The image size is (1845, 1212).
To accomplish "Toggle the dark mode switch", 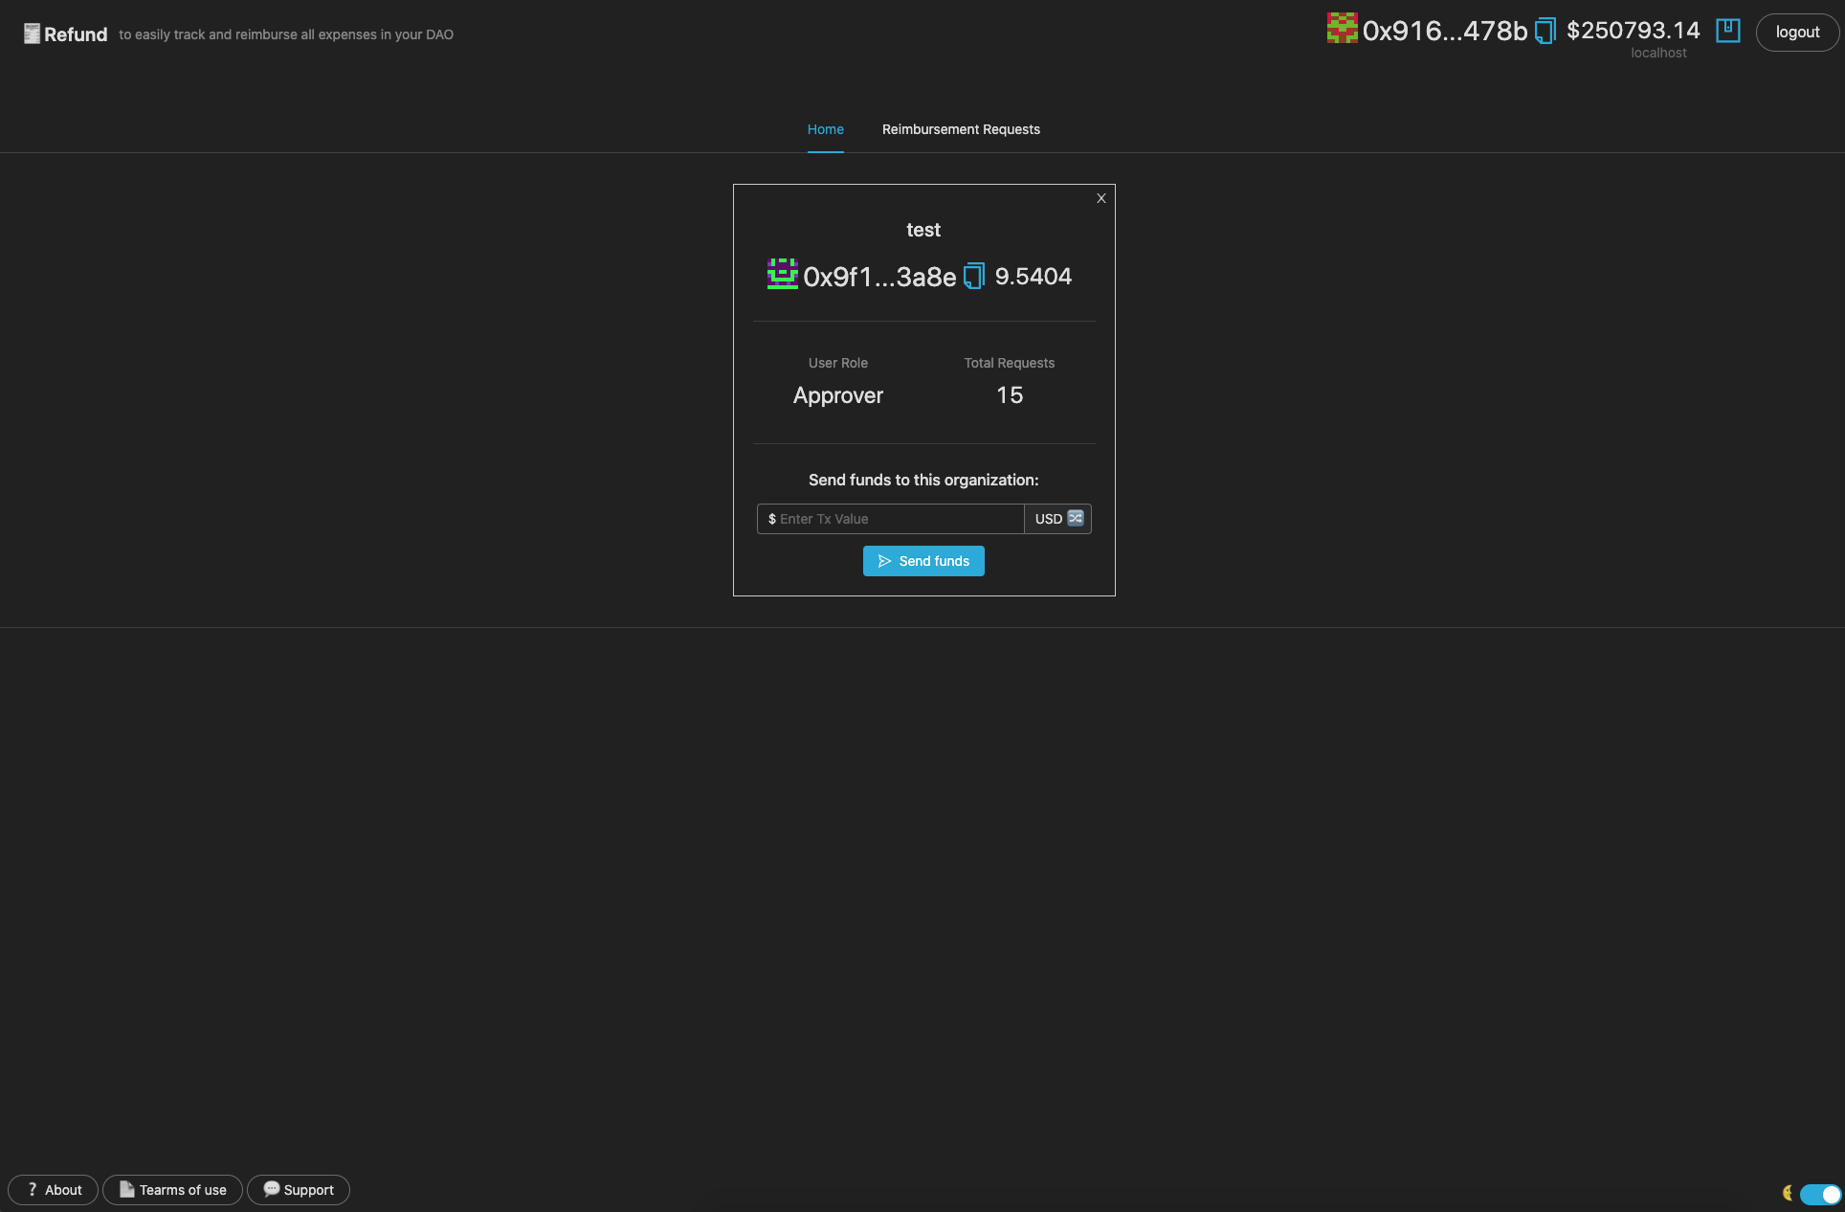I will click(1820, 1194).
